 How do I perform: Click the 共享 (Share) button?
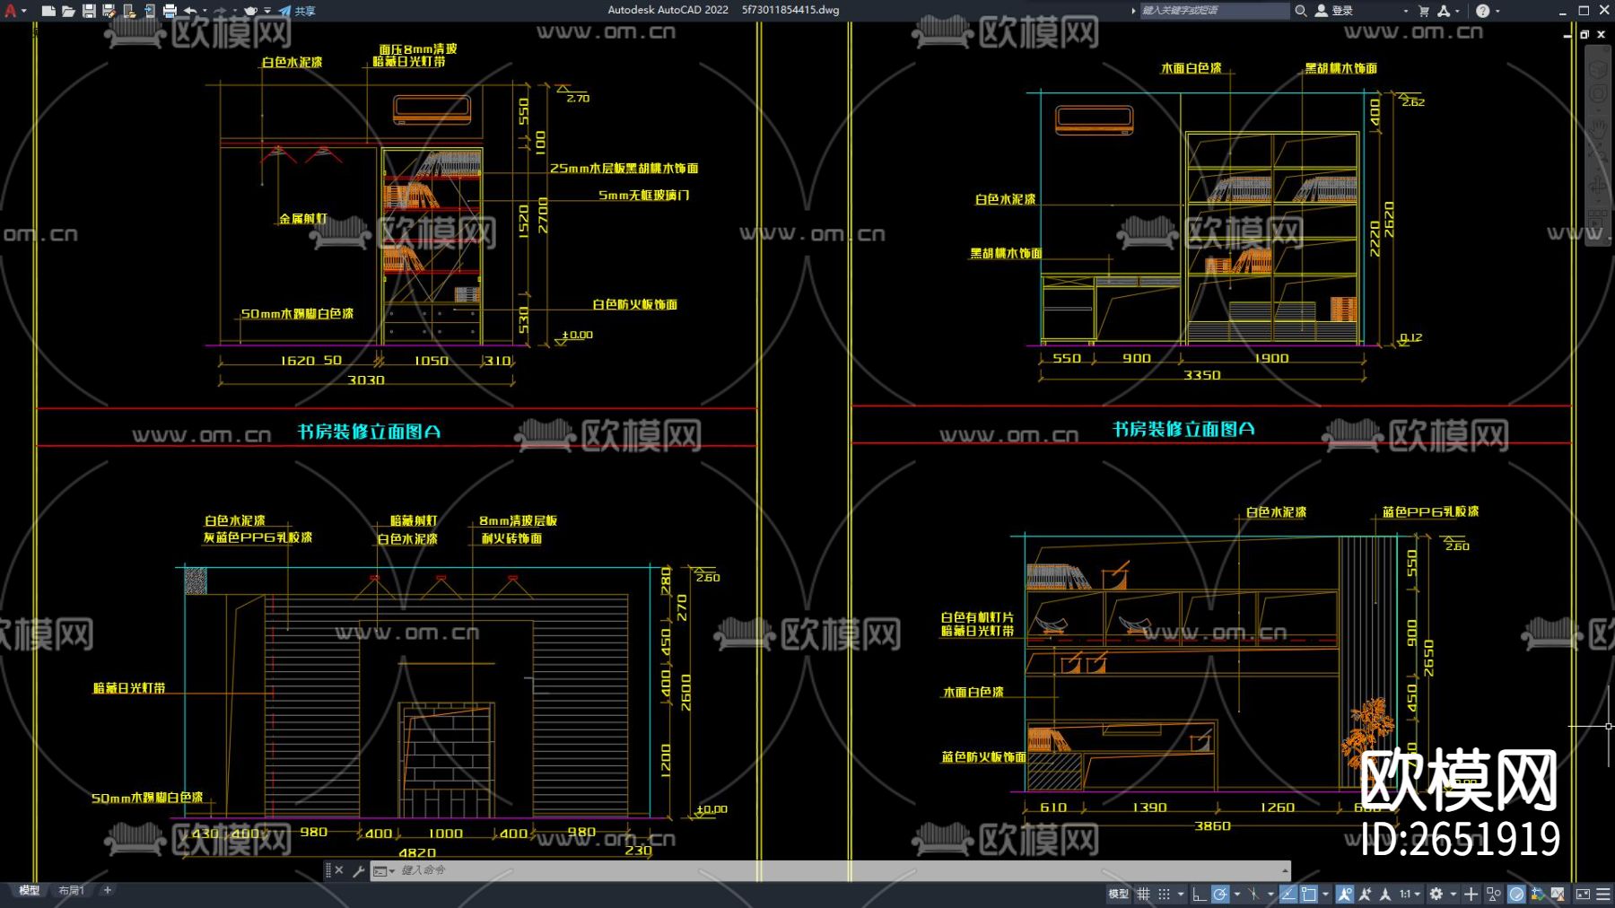pyautogui.click(x=298, y=11)
